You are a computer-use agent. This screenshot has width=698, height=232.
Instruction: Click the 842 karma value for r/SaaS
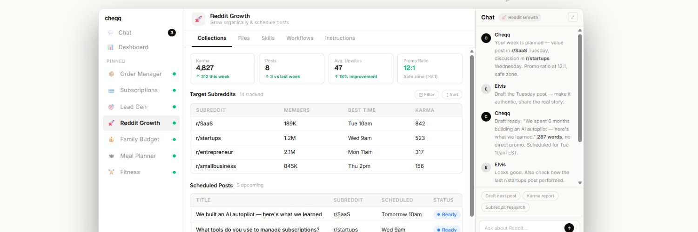420,124
